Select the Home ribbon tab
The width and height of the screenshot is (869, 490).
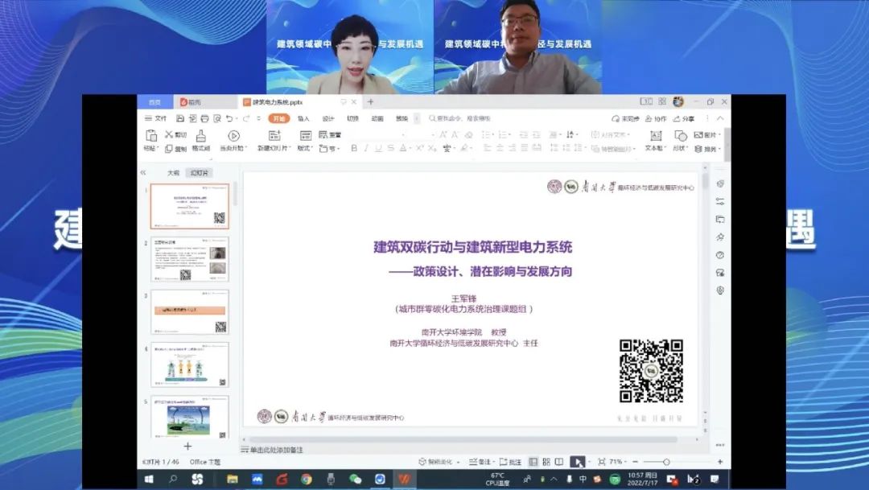click(278, 118)
